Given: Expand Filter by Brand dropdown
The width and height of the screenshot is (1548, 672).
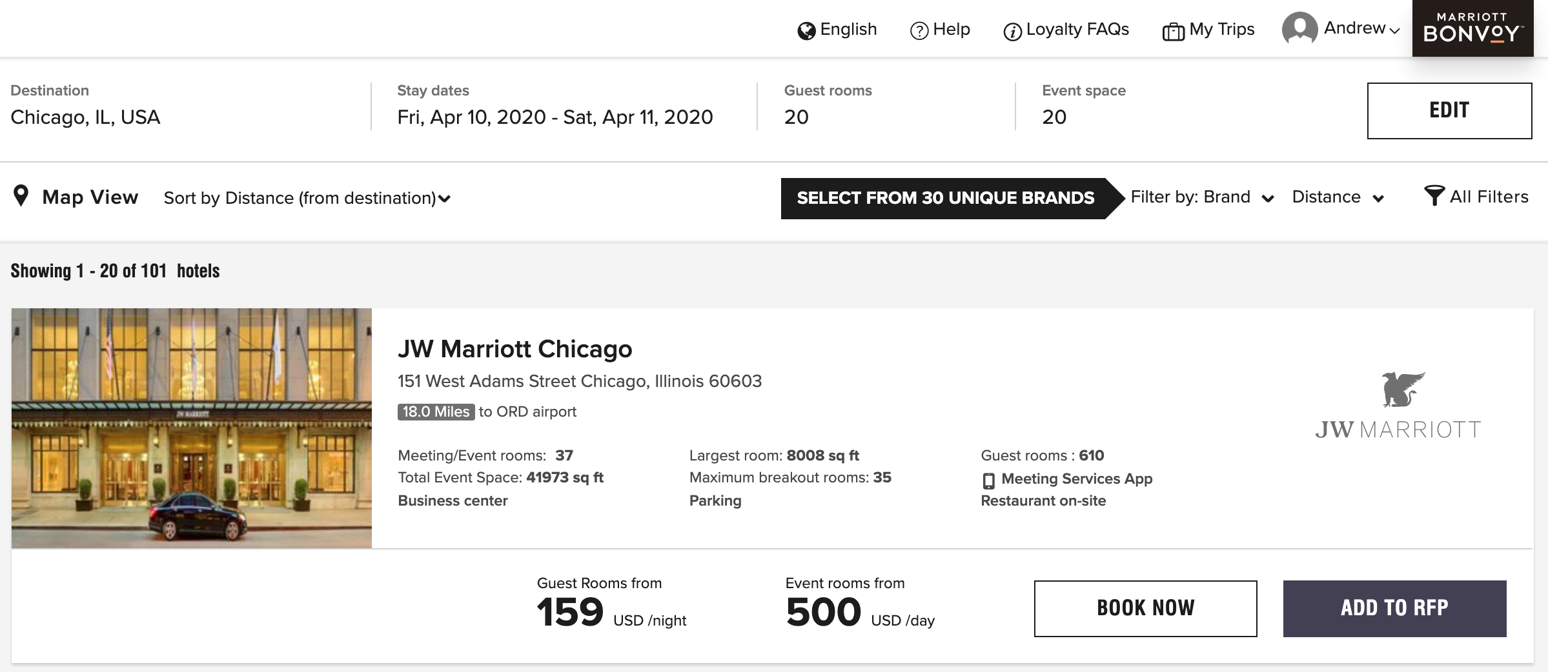Looking at the screenshot, I should click(1203, 197).
